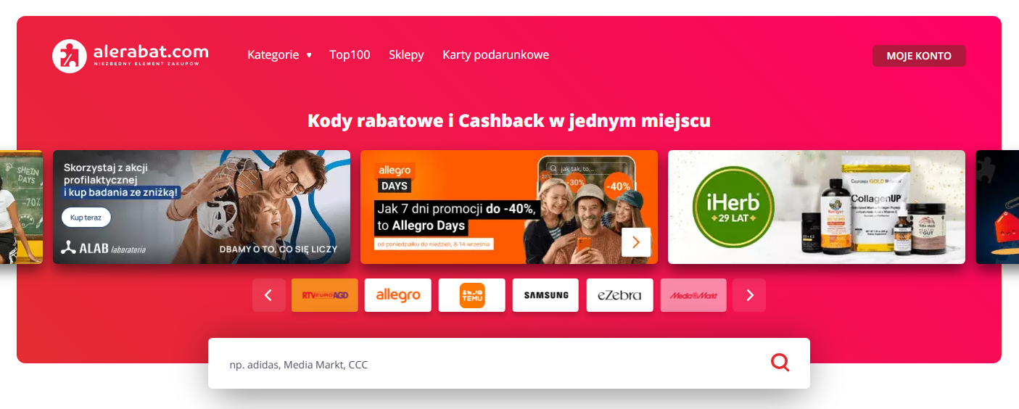This screenshot has height=409, width=1019.
Task: Click the red search magnifier icon
Action: click(780, 362)
